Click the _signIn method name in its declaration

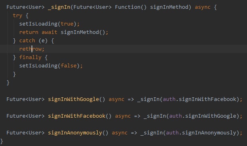59,7
